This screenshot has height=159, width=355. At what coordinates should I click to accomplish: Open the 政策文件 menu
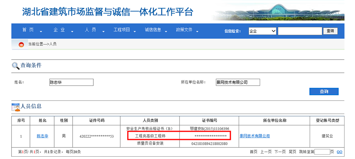(x=184, y=30)
